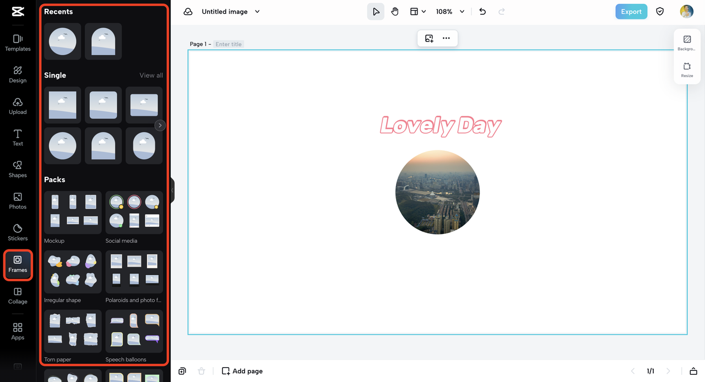This screenshot has width=705, height=382.
Task: Choose the arch frame under Single
Action: pos(103,146)
